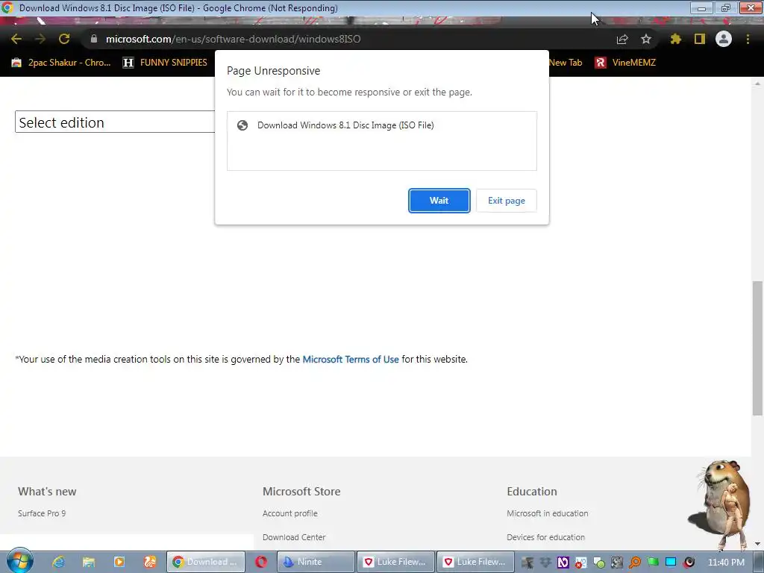Image resolution: width=764 pixels, height=573 pixels.
Task: Click the green flag tray icon
Action: 653,563
